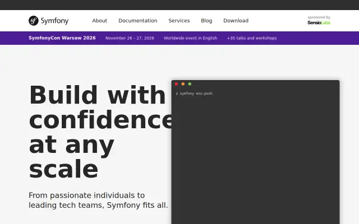Viewport: 359px width, 224px height.
Task: Open the Documentation menu item
Action: click(x=138, y=21)
